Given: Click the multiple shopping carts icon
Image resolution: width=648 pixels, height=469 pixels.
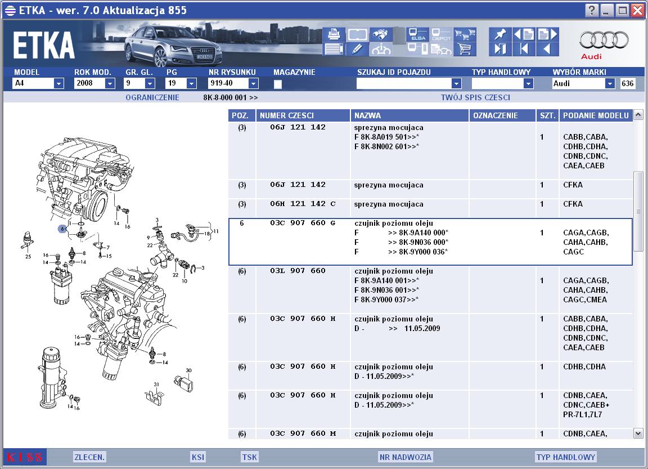Looking at the screenshot, I should [465, 34].
